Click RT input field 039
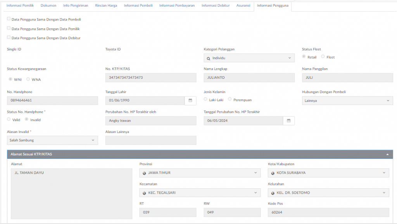The width and height of the screenshot is (397, 224). [x=168, y=212]
